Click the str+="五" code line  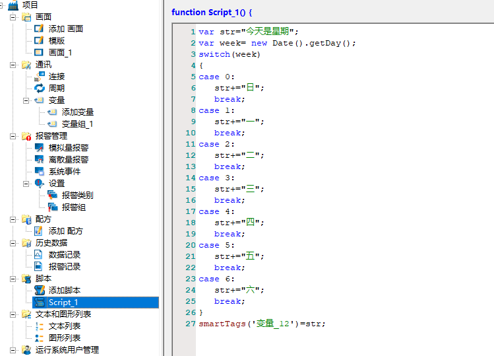(x=239, y=256)
